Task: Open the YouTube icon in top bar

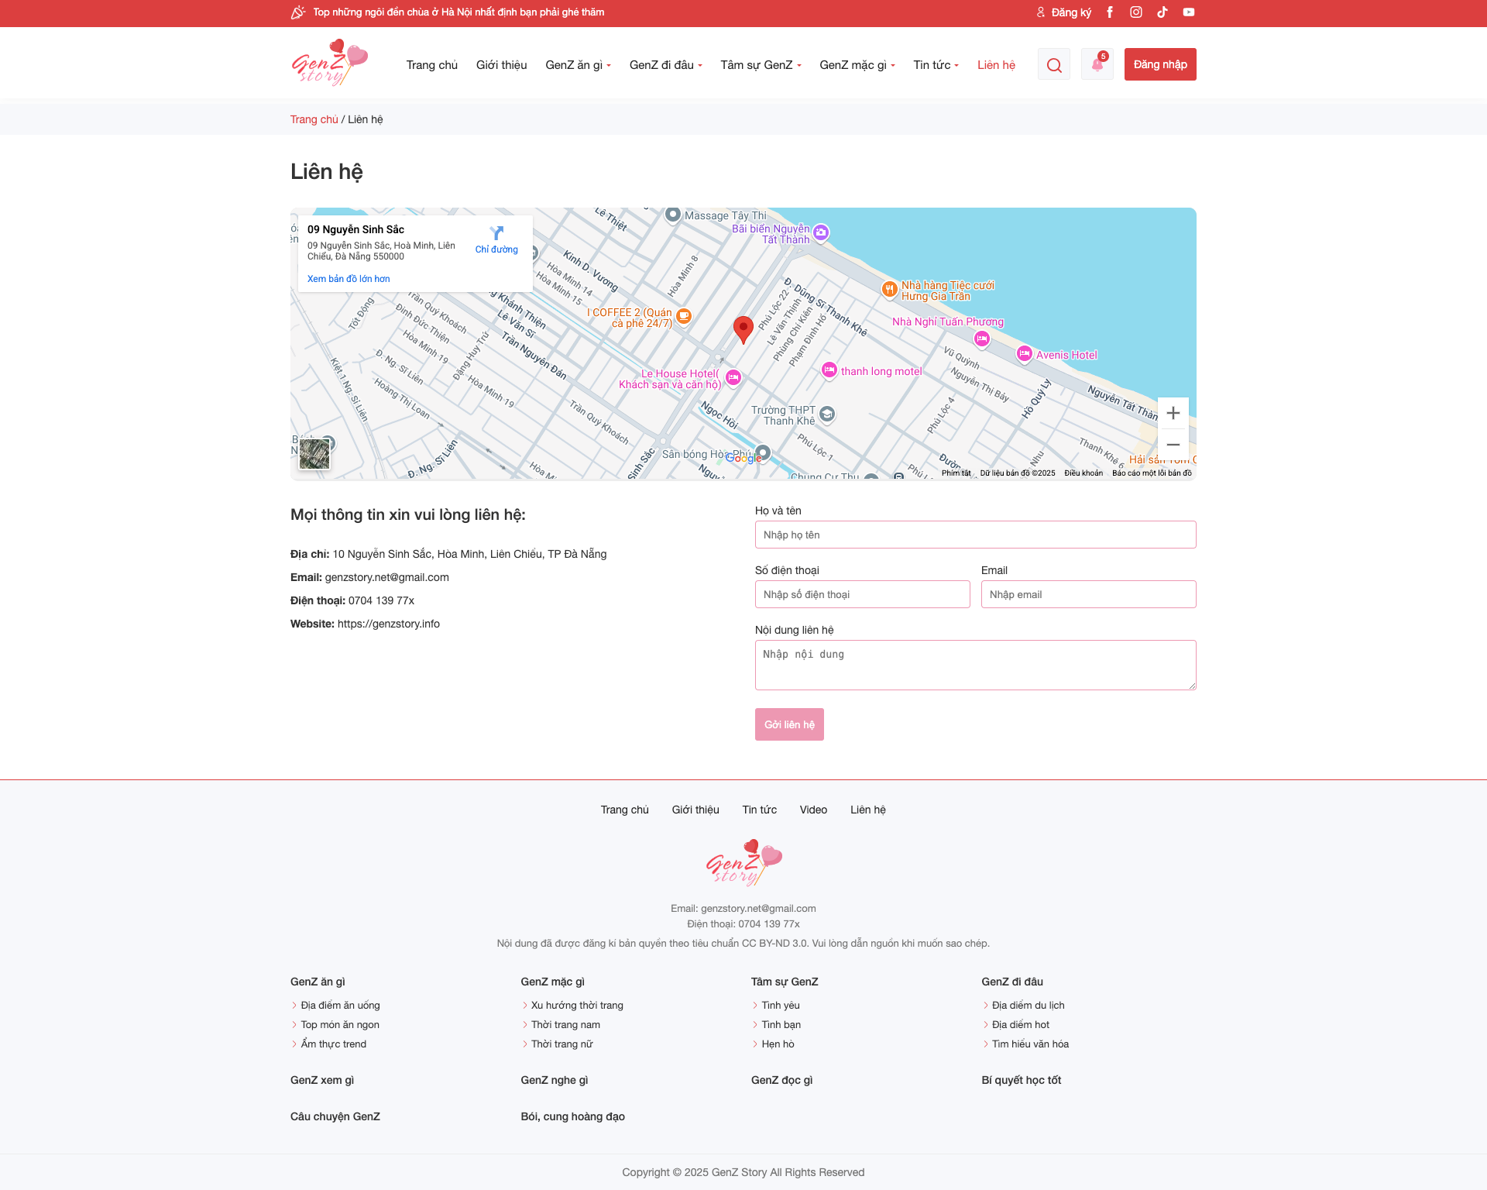Action: (x=1189, y=12)
